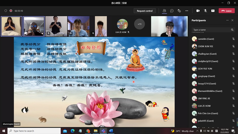The image size is (238, 134).
Task: Click LIM YING JIE's muted mic icon
Action: (233, 99)
